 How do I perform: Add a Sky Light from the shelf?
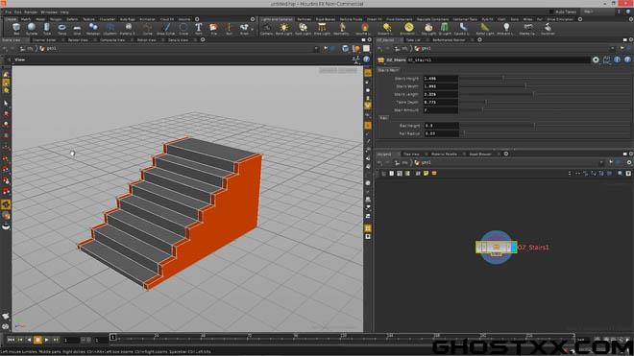(428, 29)
